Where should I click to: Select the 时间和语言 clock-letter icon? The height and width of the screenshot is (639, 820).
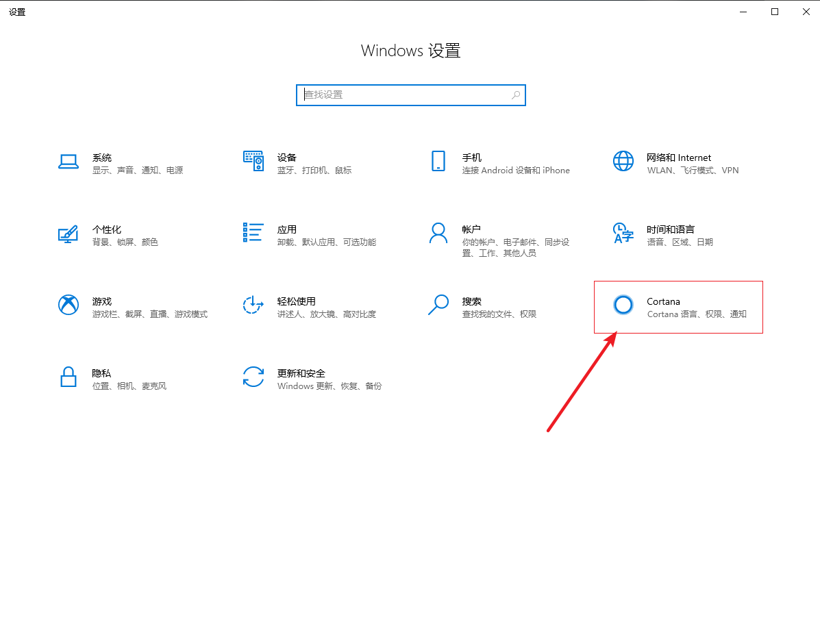click(x=623, y=233)
